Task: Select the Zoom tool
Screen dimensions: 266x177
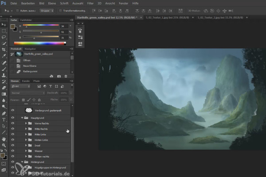Action: click(4, 145)
